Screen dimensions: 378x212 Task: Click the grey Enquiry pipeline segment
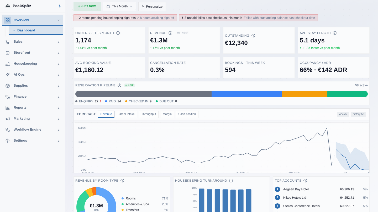143,94
